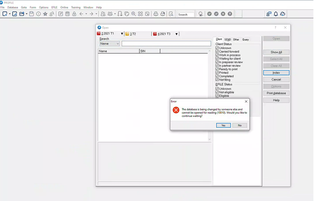Click the padlock toolbar icon
324x201 pixels.
(x=74, y=14)
